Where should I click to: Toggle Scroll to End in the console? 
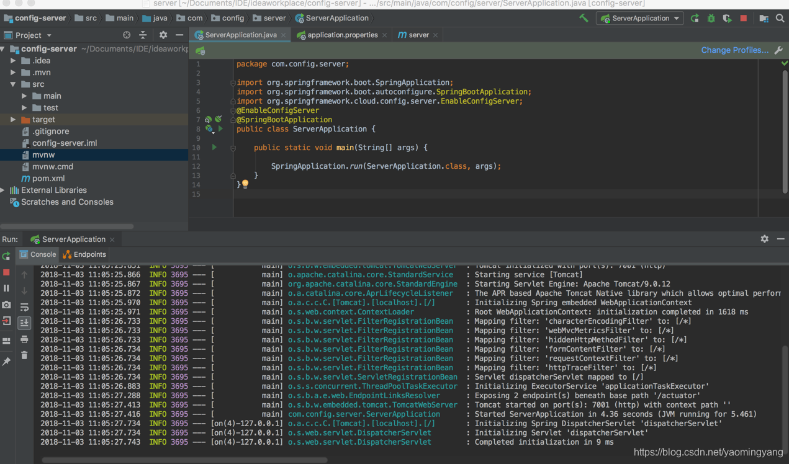24,323
